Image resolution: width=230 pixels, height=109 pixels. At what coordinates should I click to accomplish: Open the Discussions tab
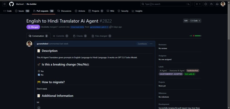pos(64,11)
